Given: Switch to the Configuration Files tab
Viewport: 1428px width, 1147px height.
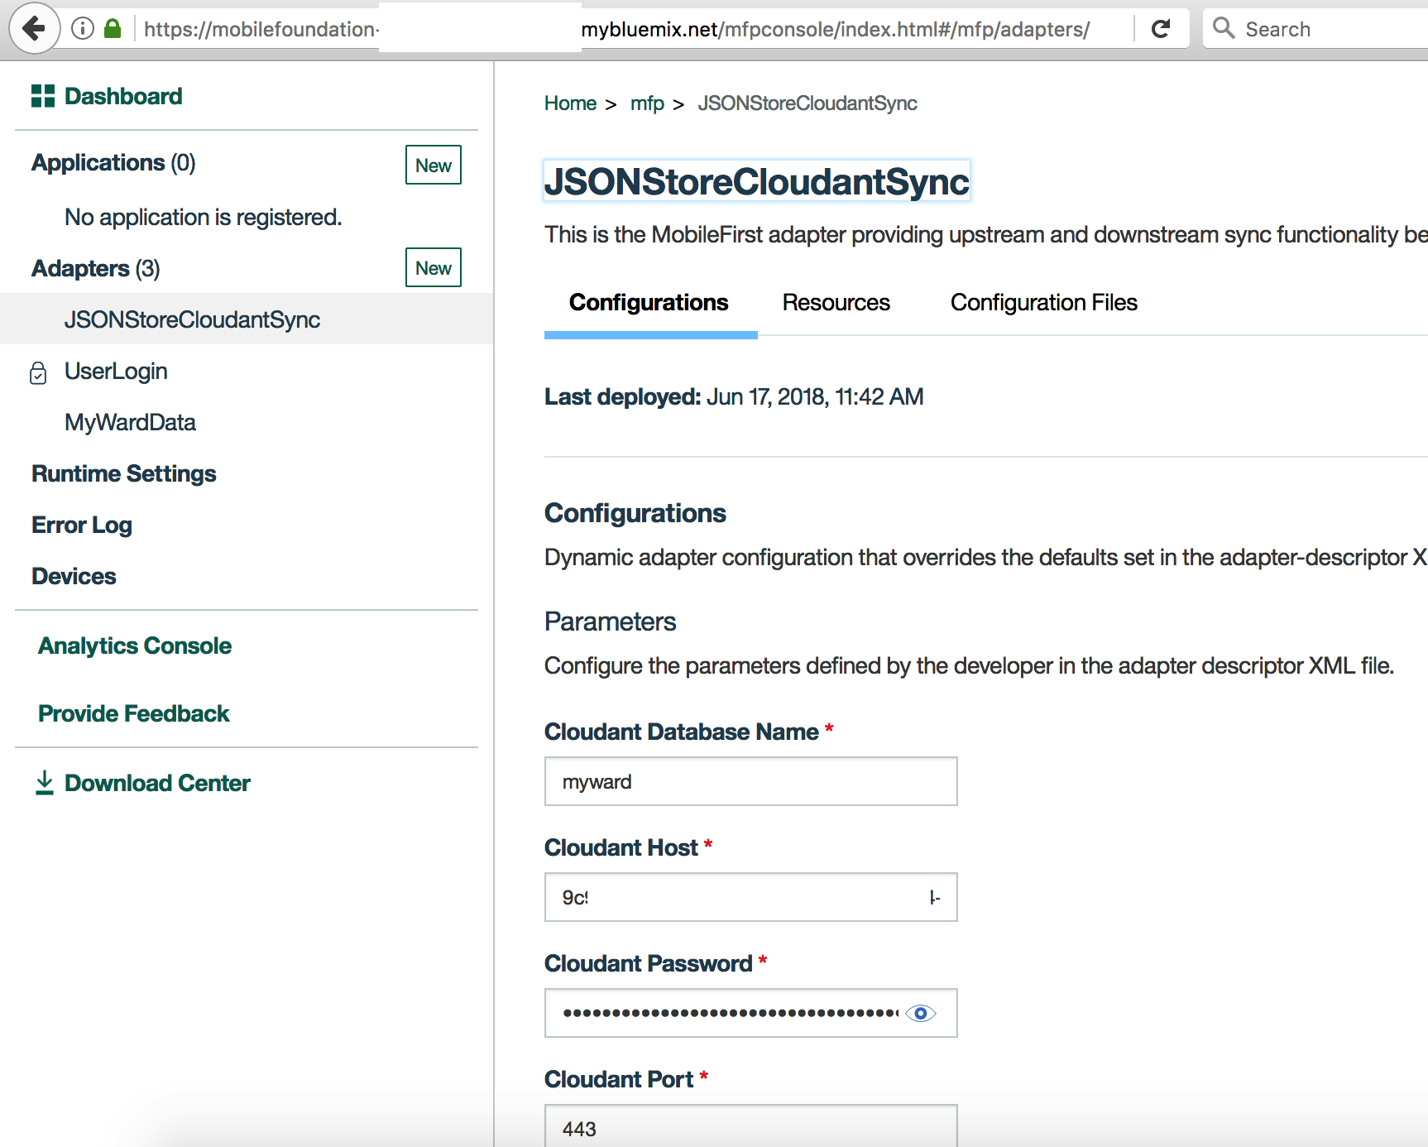Looking at the screenshot, I should 1044,303.
